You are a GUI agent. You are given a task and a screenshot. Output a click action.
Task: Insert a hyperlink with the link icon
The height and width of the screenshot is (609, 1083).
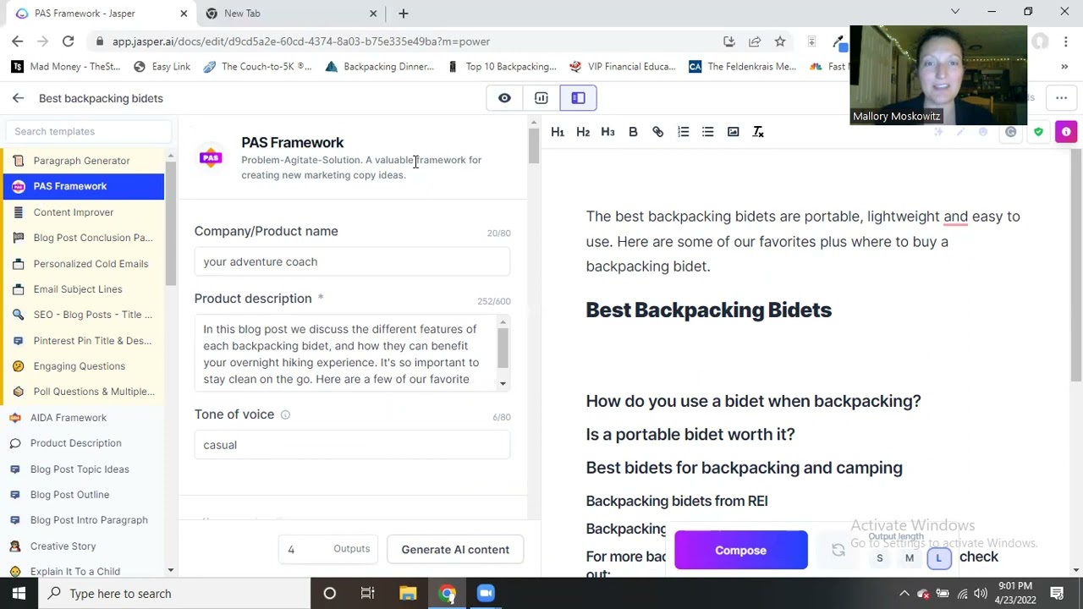[x=658, y=132]
